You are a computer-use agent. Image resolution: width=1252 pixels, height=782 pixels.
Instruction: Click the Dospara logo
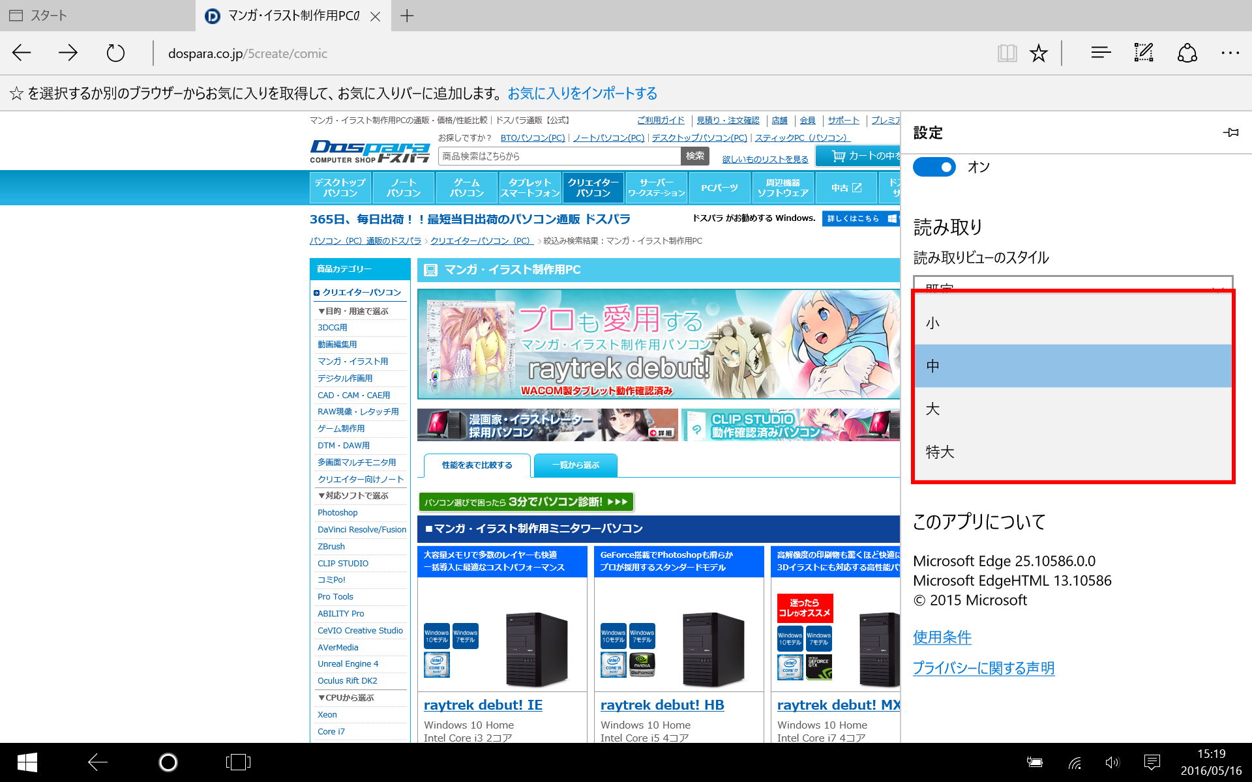coord(370,151)
